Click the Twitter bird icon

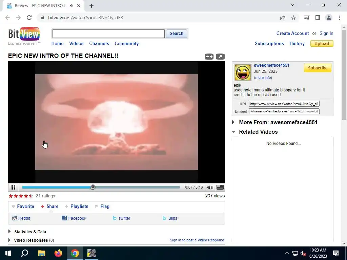[115, 218]
